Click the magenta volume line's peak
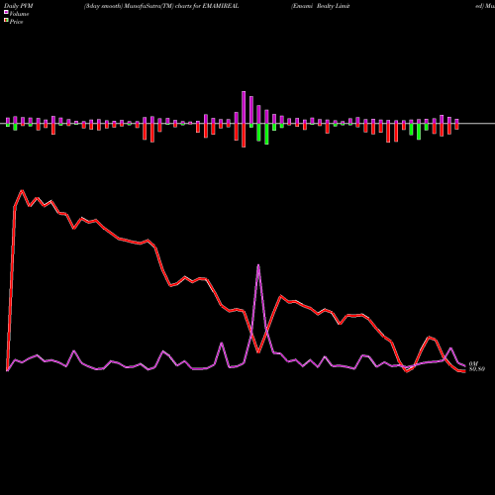Image resolution: width=495 pixels, height=495 pixels. pyautogui.click(x=258, y=265)
